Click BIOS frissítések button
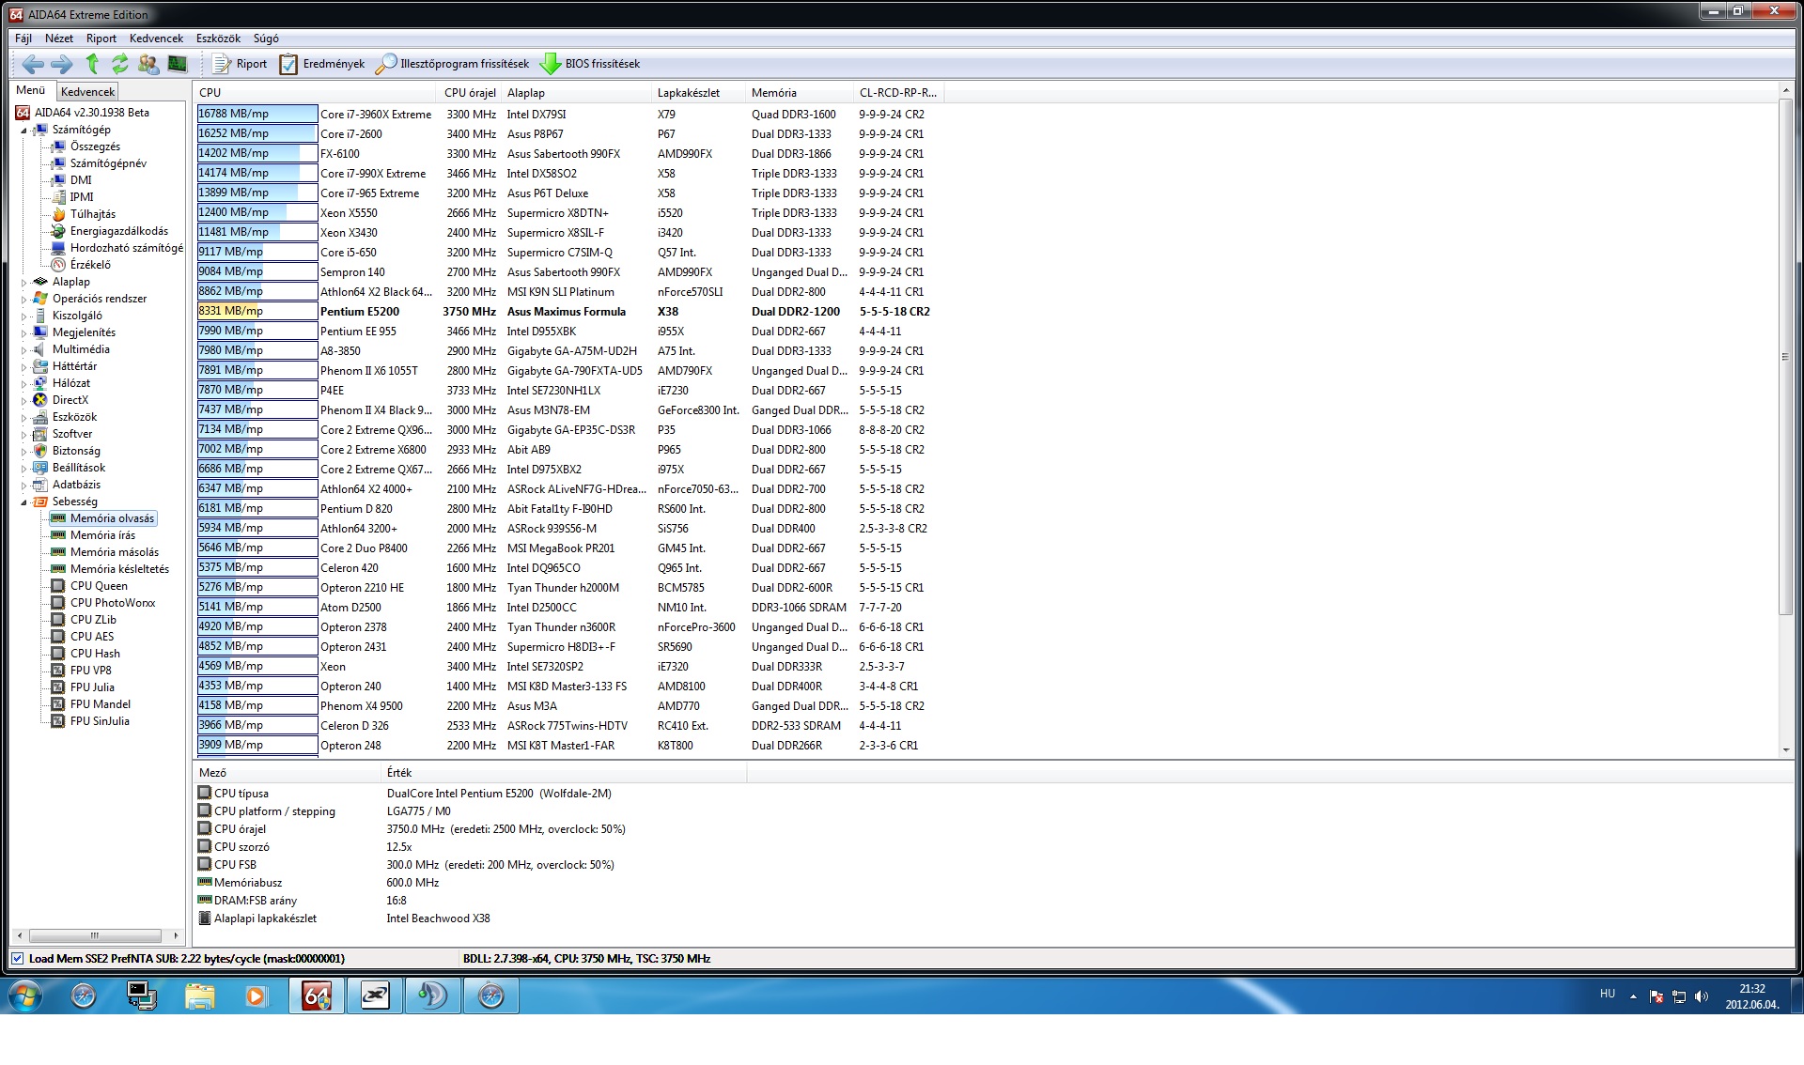Viewport: 1804px width, 1065px height. pos(590,64)
